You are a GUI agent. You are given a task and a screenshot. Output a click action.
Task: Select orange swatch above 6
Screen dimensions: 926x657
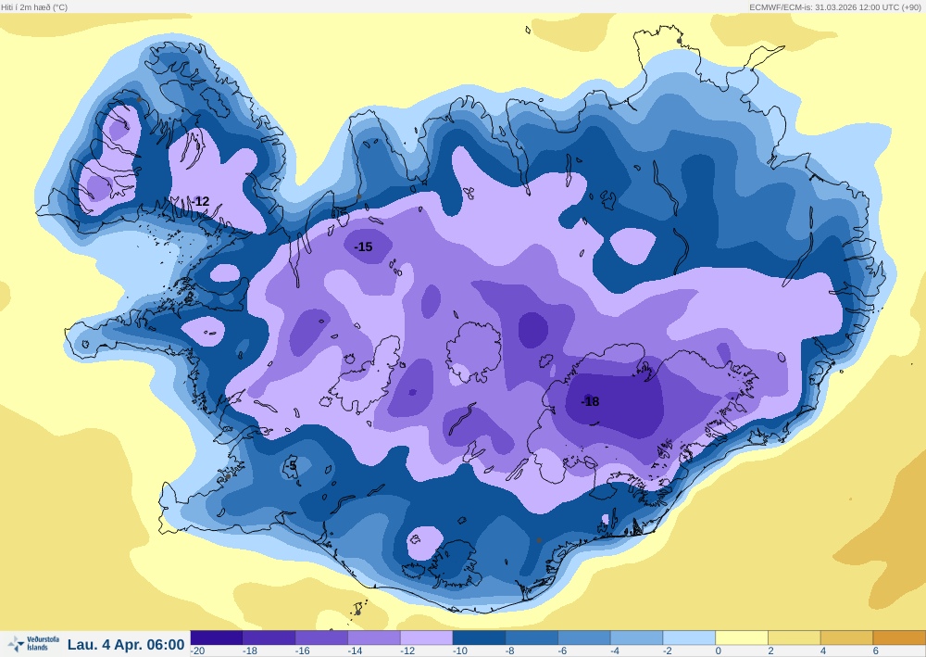[899, 638]
